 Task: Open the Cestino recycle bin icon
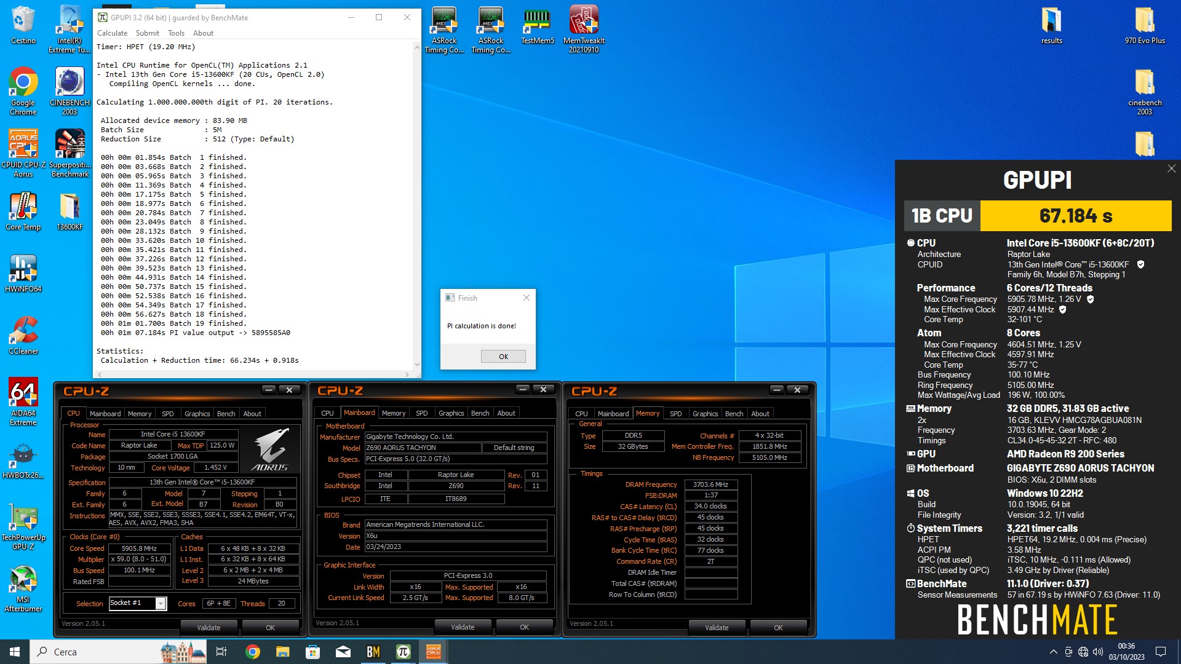(23, 25)
